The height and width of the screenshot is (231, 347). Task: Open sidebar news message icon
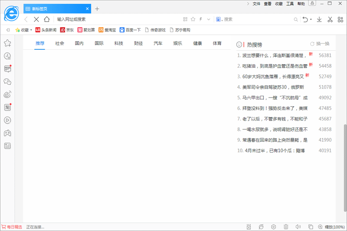(x=7, y=69)
